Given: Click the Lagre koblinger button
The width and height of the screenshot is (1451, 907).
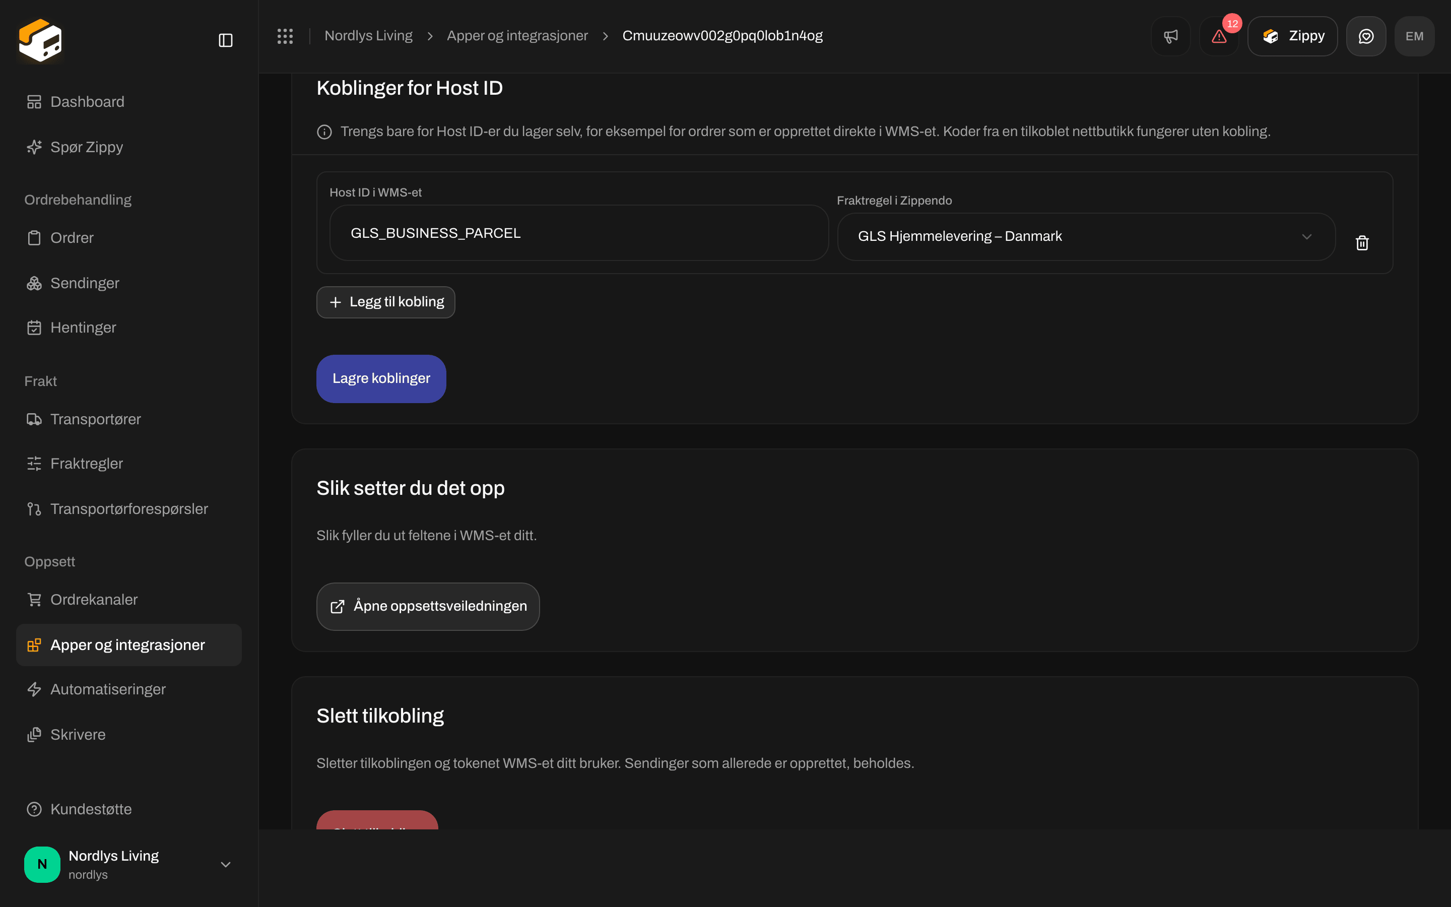Looking at the screenshot, I should [x=381, y=378].
